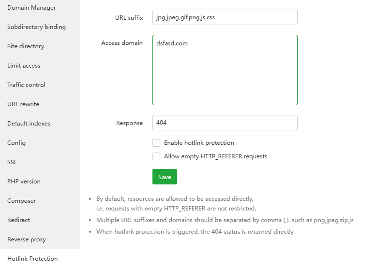Open URL rewrite settings
Image resolution: width=392 pixels, height=266 pixels.
[23, 104]
